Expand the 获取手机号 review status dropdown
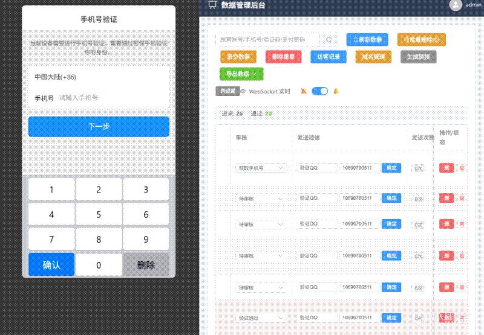This screenshot has width=484, height=335. tap(261, 168)
